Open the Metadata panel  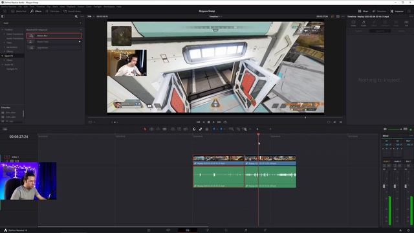click(379, 12)
